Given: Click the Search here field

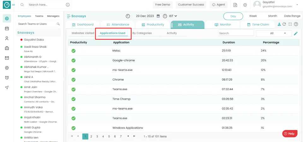Looking at the screenshot, I should coord(45,5).
